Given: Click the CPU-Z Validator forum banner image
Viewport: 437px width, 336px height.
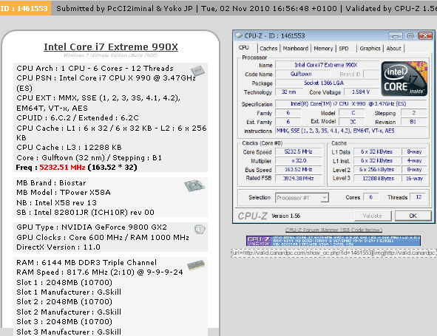Looking at the screenshot, I should 333,241.
